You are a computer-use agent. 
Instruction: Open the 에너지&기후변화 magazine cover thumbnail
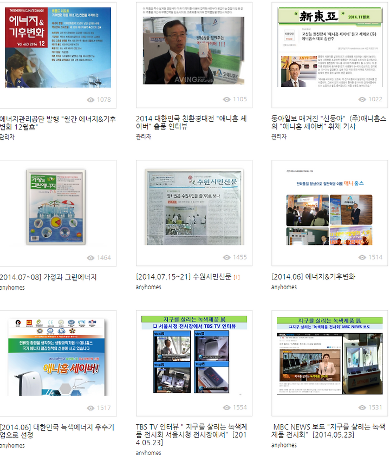(58, 47)
